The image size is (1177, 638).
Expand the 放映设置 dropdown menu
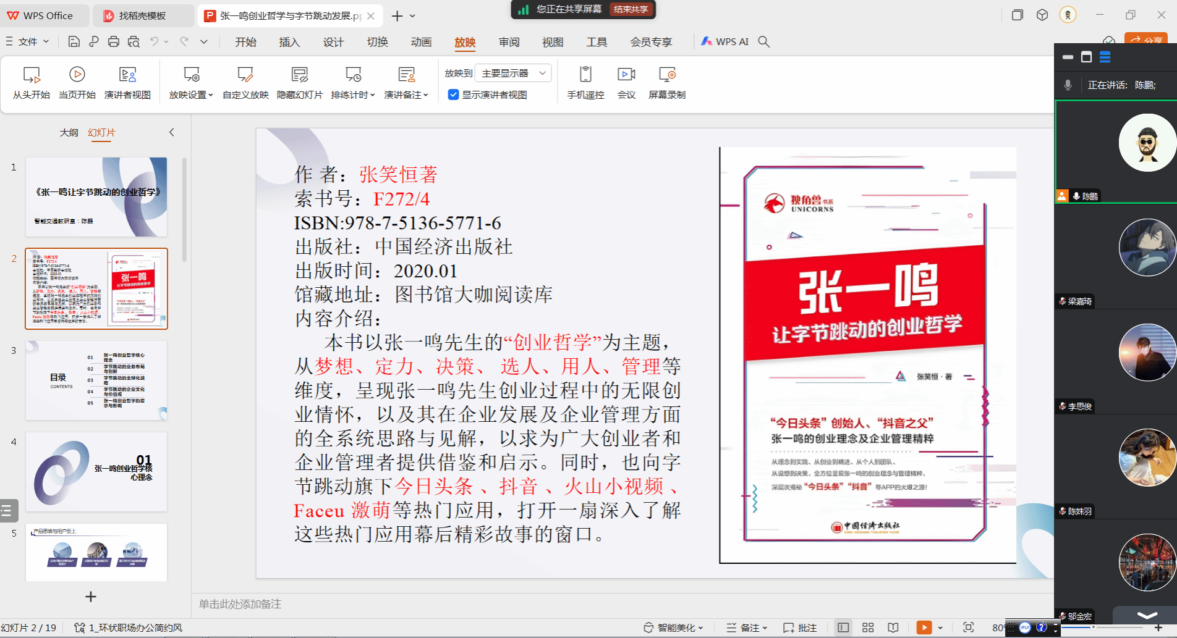click(x=191, y=94)
